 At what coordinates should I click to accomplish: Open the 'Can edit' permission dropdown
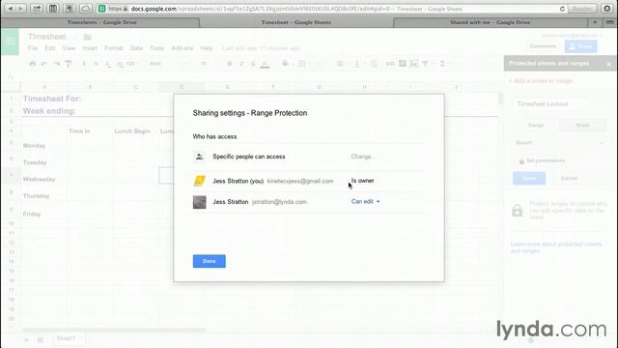[x=365, y=202]
